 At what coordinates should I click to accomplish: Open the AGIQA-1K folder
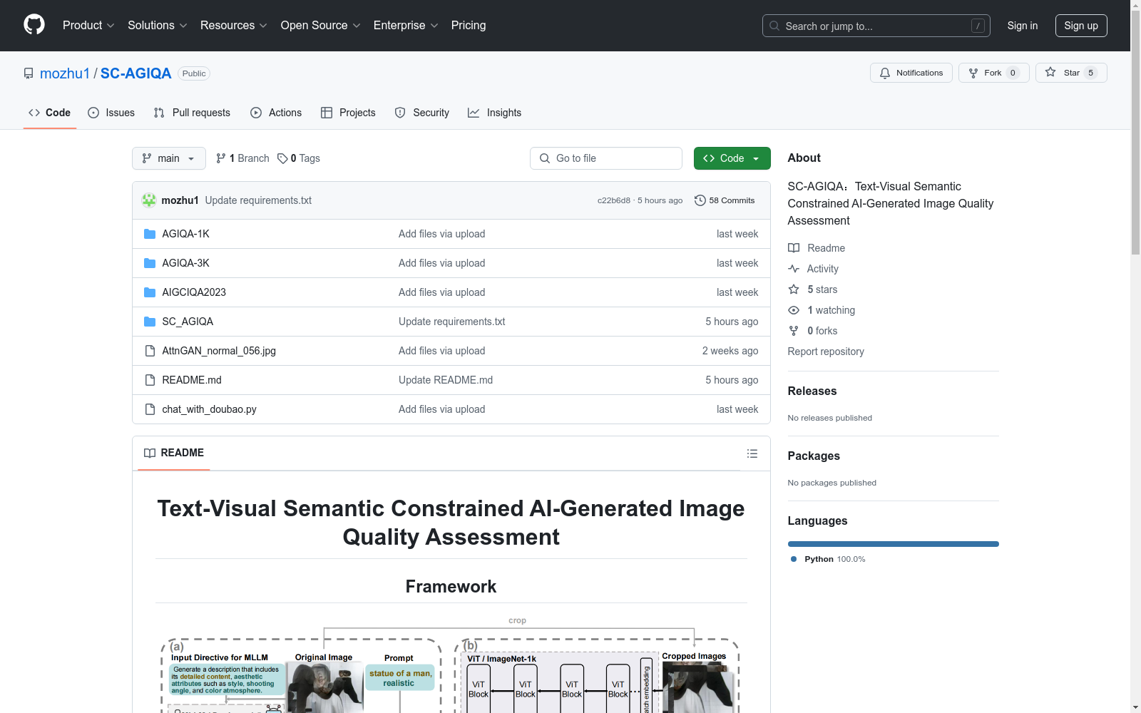click(185, 234)
